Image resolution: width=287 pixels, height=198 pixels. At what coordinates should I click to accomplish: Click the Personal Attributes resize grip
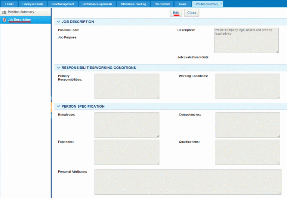(280, 193)
